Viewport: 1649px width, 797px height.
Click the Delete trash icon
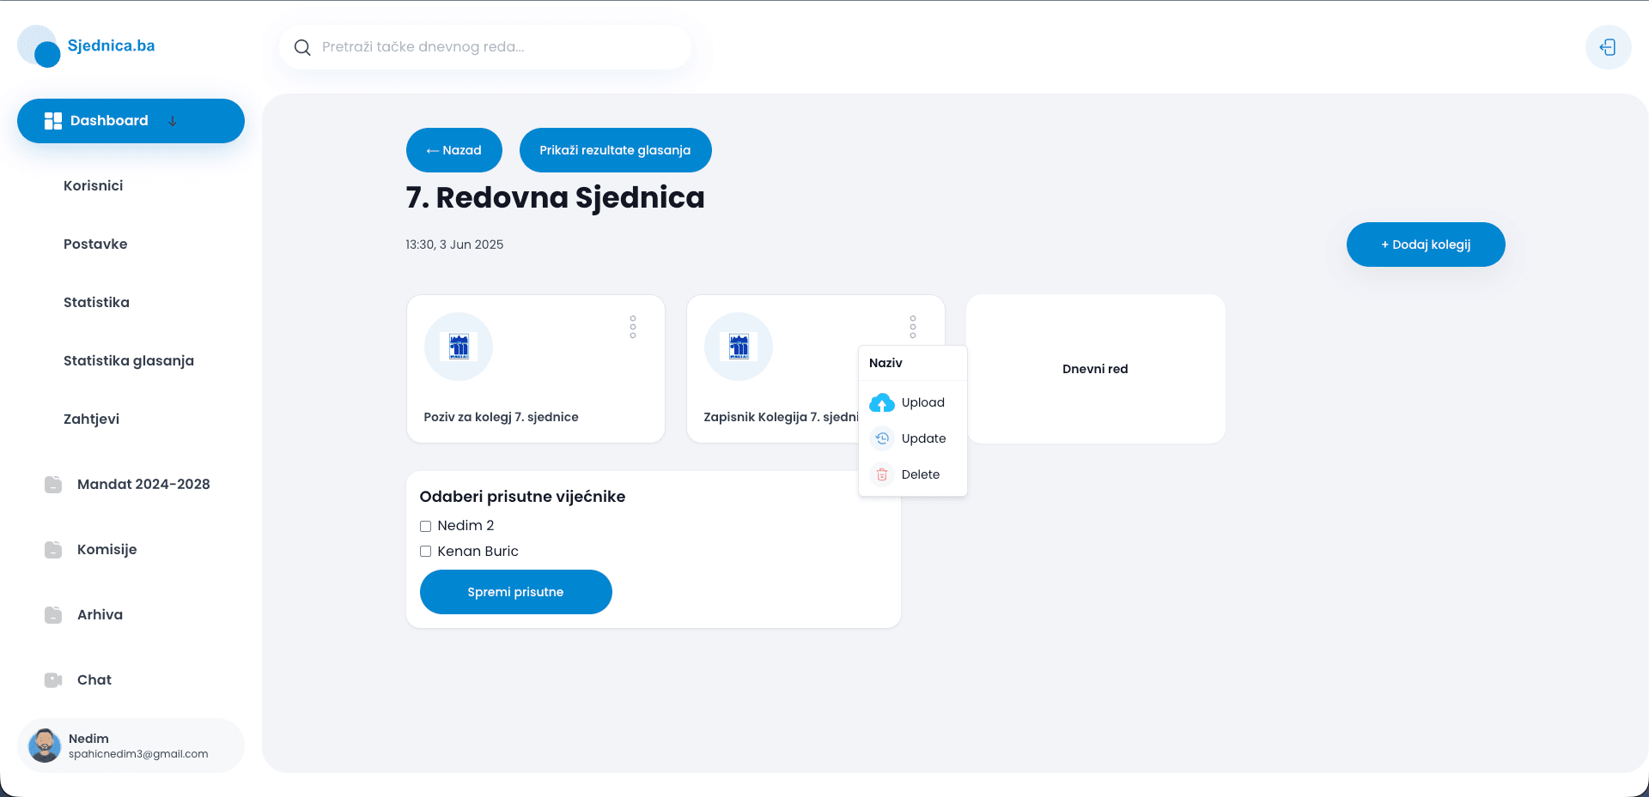pyautogui.click(x=882, y=474)
